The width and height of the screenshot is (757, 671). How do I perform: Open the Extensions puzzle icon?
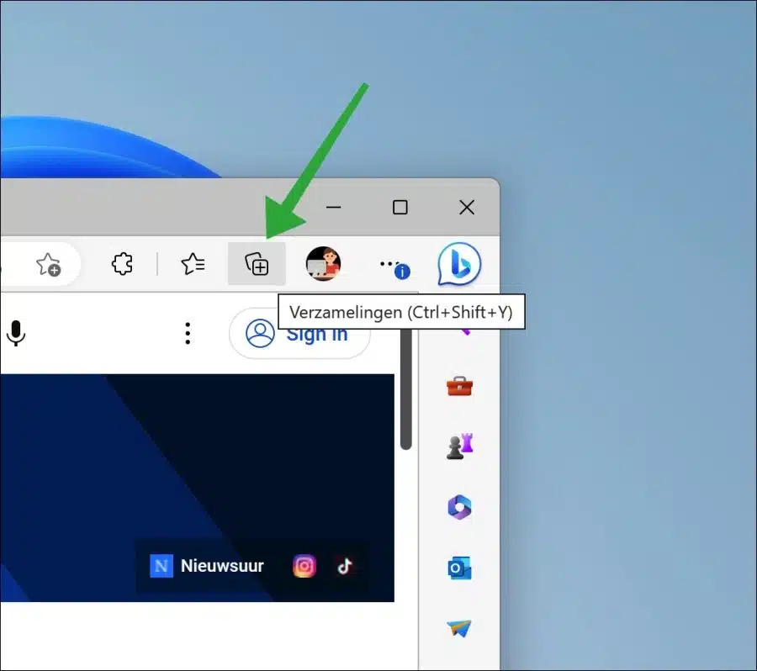(x=122, y=264)
